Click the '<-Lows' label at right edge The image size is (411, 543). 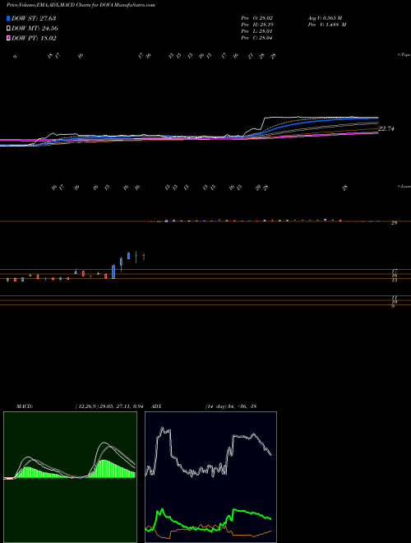pyautogui.click(x=404, y=187)
